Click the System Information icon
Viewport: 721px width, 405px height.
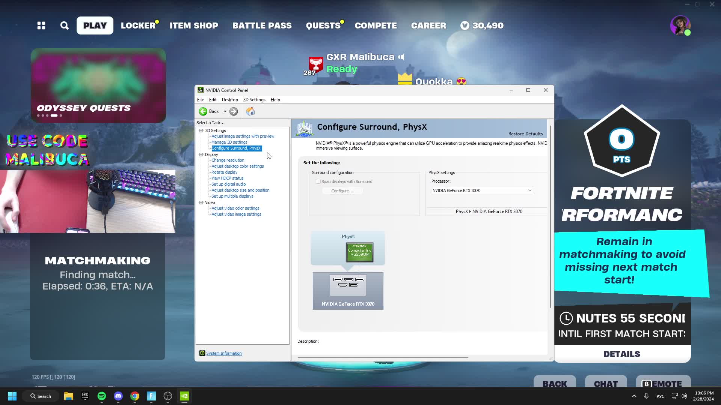pos(202,353)
